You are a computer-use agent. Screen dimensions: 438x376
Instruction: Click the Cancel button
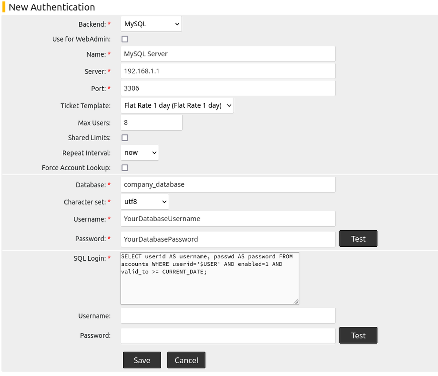(x=186, y=360)
